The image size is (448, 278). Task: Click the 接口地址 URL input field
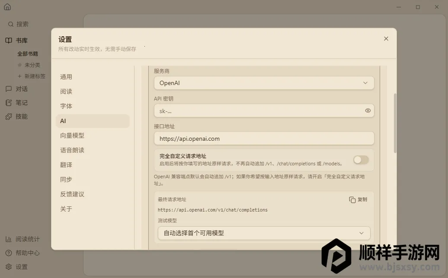(264, 138)
